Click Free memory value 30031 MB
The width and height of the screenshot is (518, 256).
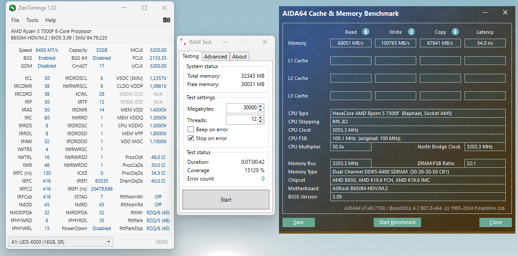click(x=253, y=84)
